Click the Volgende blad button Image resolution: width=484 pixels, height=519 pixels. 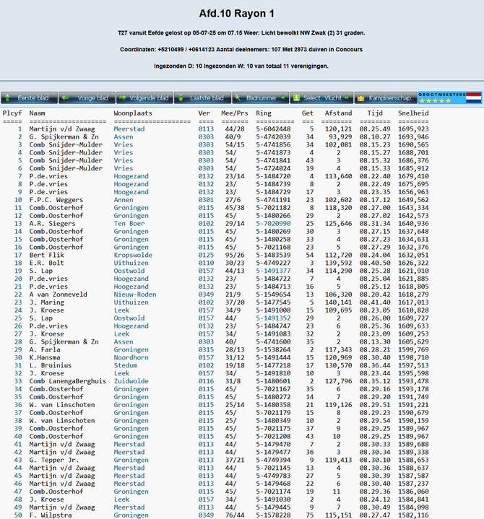tap(144, 98)
